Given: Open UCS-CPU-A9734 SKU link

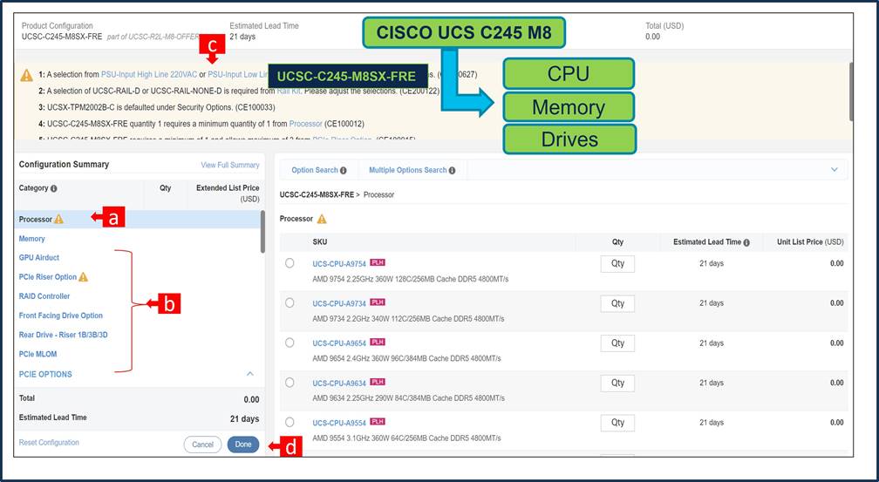Looking at the screenshot, I should pyautogui.click(x=339, y=304).
